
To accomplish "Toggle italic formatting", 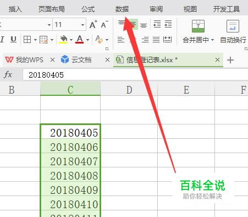I will pos(2,39).
